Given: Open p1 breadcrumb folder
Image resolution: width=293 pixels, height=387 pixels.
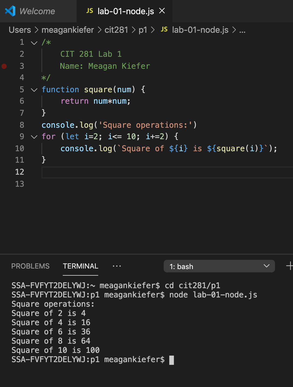Looking at the screenshot, I should pos(143,30).
